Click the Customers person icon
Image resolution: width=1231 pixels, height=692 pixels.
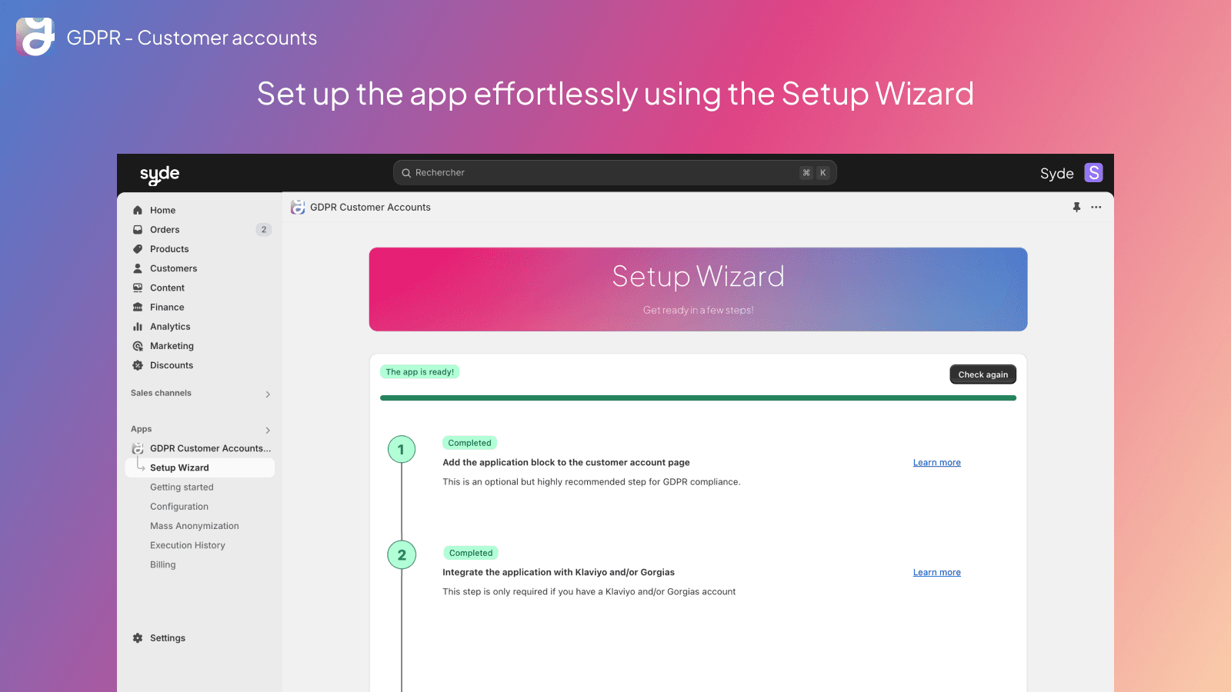138,268
